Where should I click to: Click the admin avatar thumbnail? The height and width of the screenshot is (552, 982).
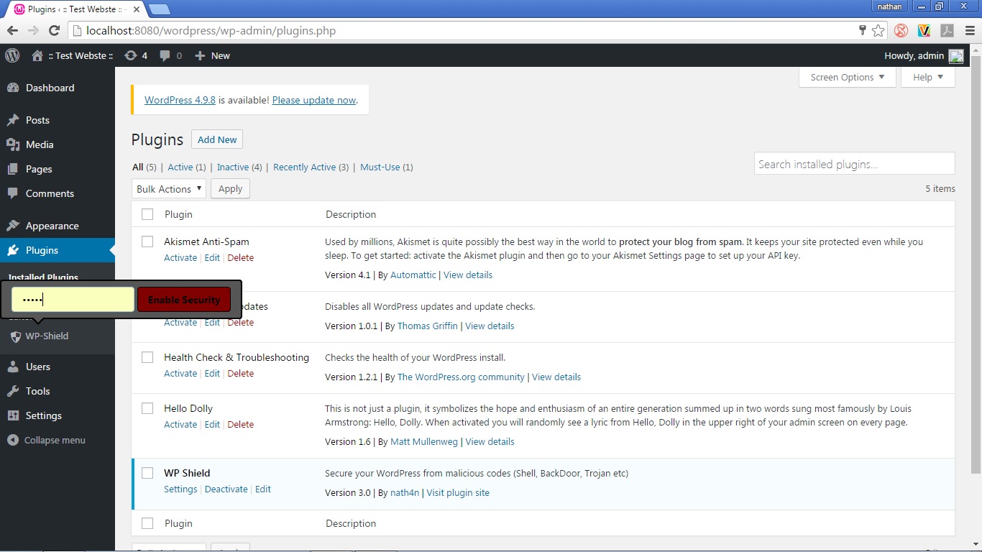click(956, 56)
